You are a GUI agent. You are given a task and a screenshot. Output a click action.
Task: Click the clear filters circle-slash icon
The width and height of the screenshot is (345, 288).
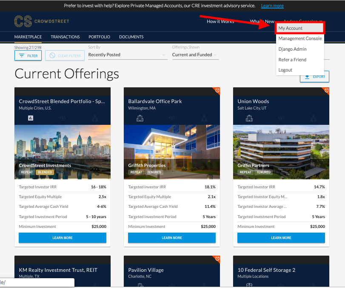coord(52,55)
